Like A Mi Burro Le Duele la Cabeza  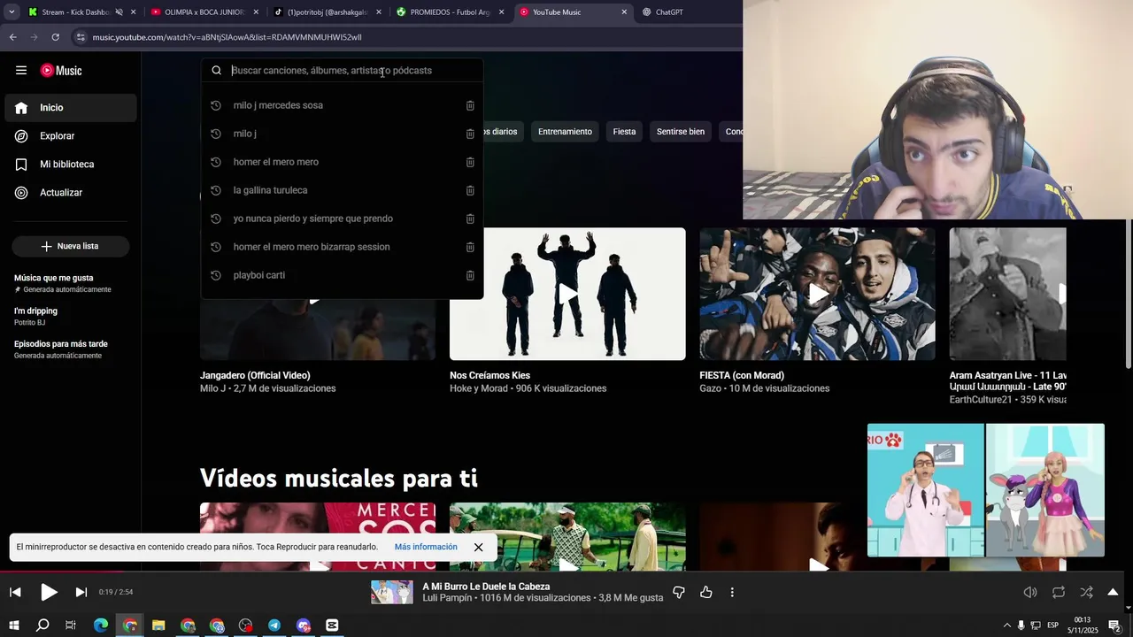(706, 592)
